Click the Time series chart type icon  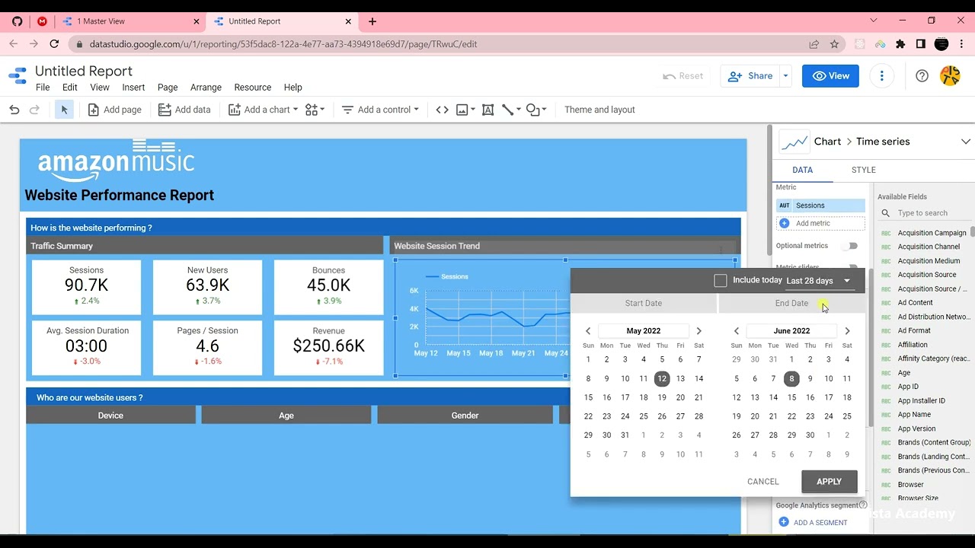tap(794, 142)
